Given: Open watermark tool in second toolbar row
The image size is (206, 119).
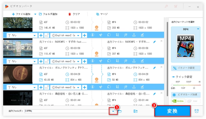Looking at the screenshot, I should (x=134, y=61).
